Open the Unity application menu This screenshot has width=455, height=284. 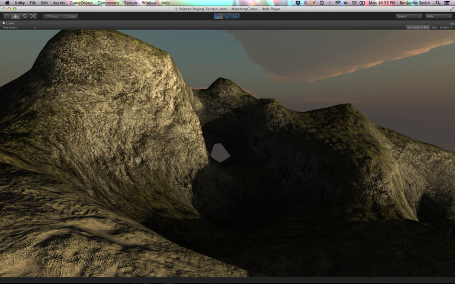tap(20, 3)
